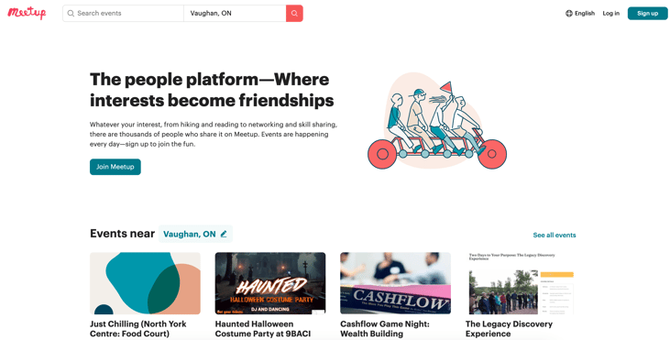The height and width of the screenshot is (340, 670).
Task: Focus the Search events input field
Action: click(x=124, y=13)
